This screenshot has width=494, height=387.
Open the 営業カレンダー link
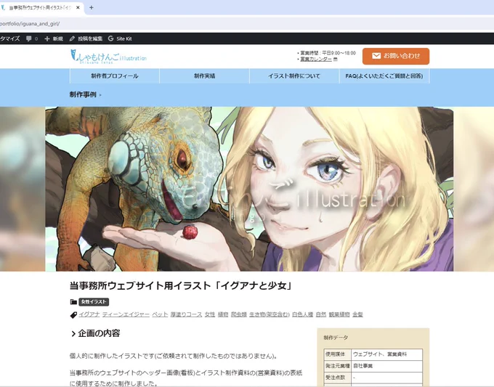316,59
